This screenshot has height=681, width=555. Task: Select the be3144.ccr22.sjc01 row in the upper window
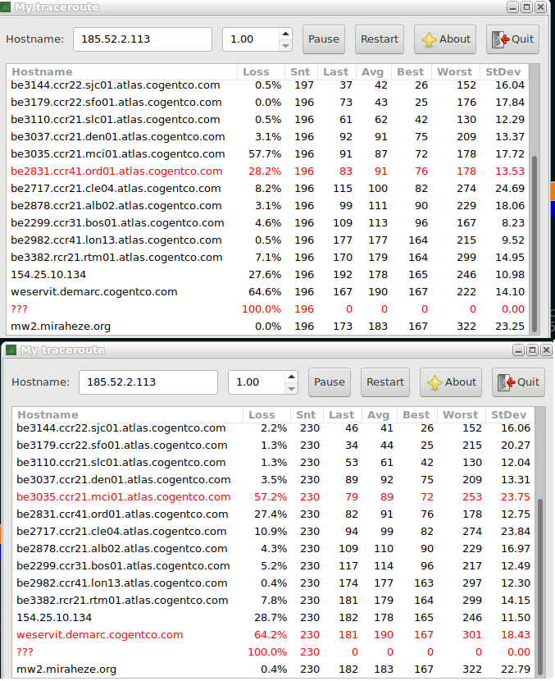pyautogui.click(x=268, y=85)
